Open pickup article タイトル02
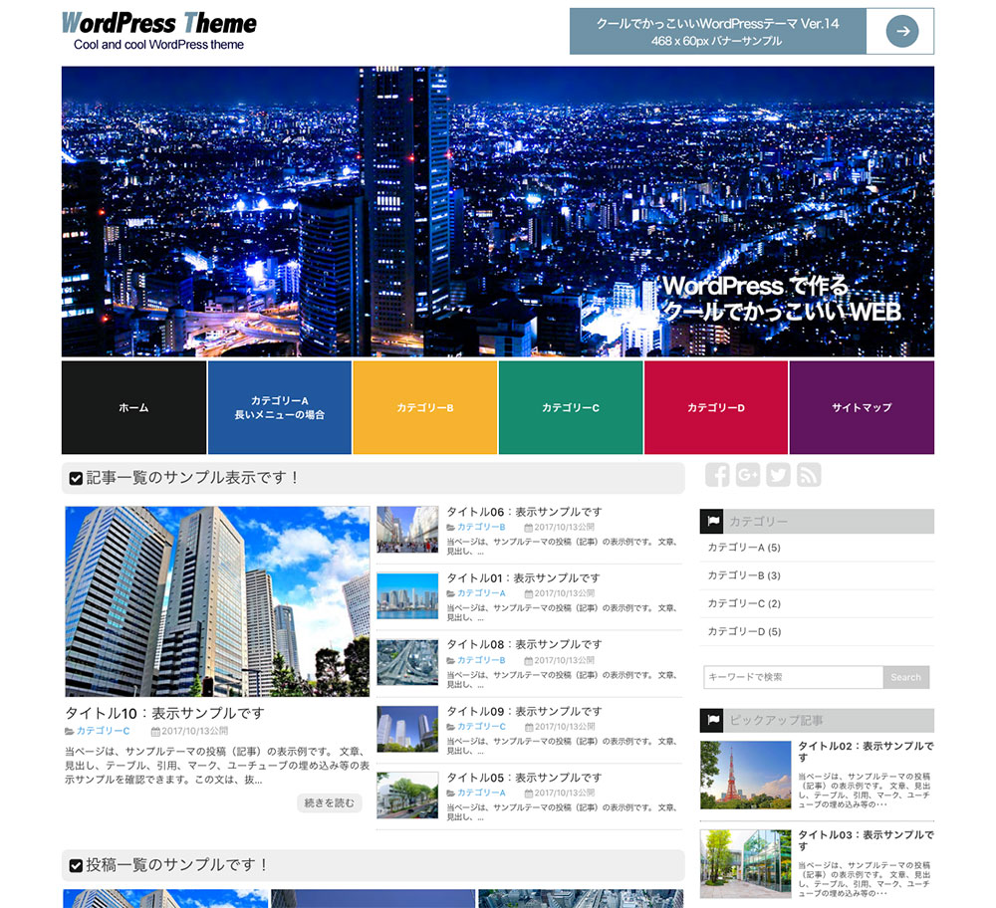Screen dimensions: 996x908 coord(866,752)
